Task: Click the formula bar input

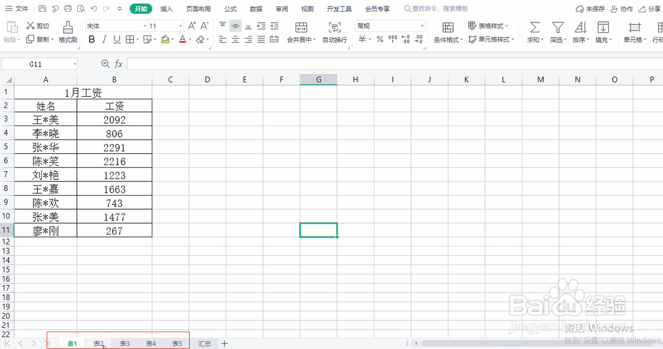Action: coord(395,64)
